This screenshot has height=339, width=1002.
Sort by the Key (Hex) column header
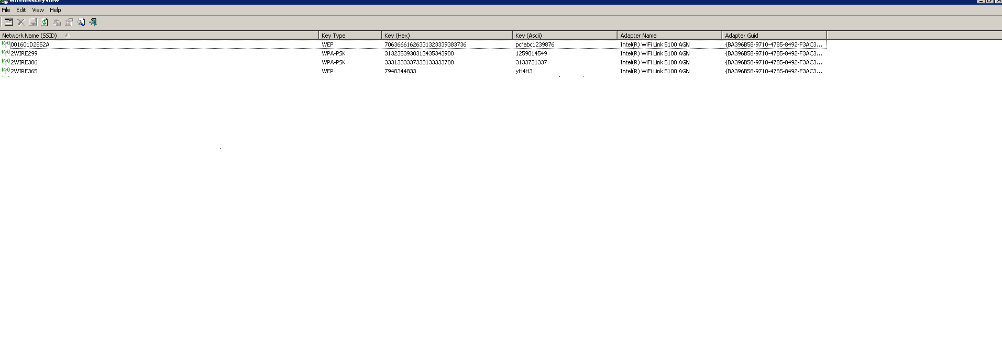click(x=397, y=36)
